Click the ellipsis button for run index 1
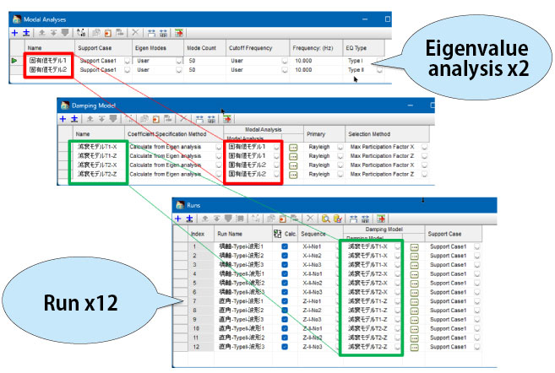 (x=414, y=247)
